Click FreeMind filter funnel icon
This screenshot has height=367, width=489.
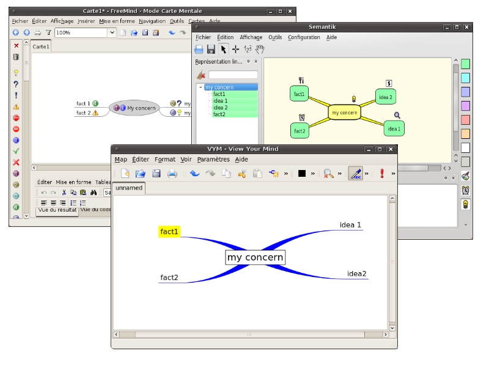[48, 32]
